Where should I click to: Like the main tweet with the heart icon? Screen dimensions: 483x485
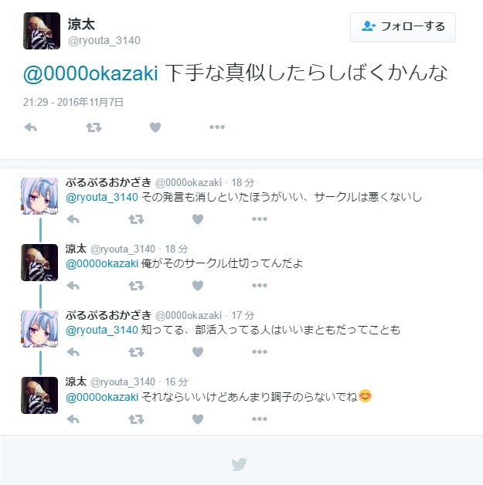pos(155,127)
